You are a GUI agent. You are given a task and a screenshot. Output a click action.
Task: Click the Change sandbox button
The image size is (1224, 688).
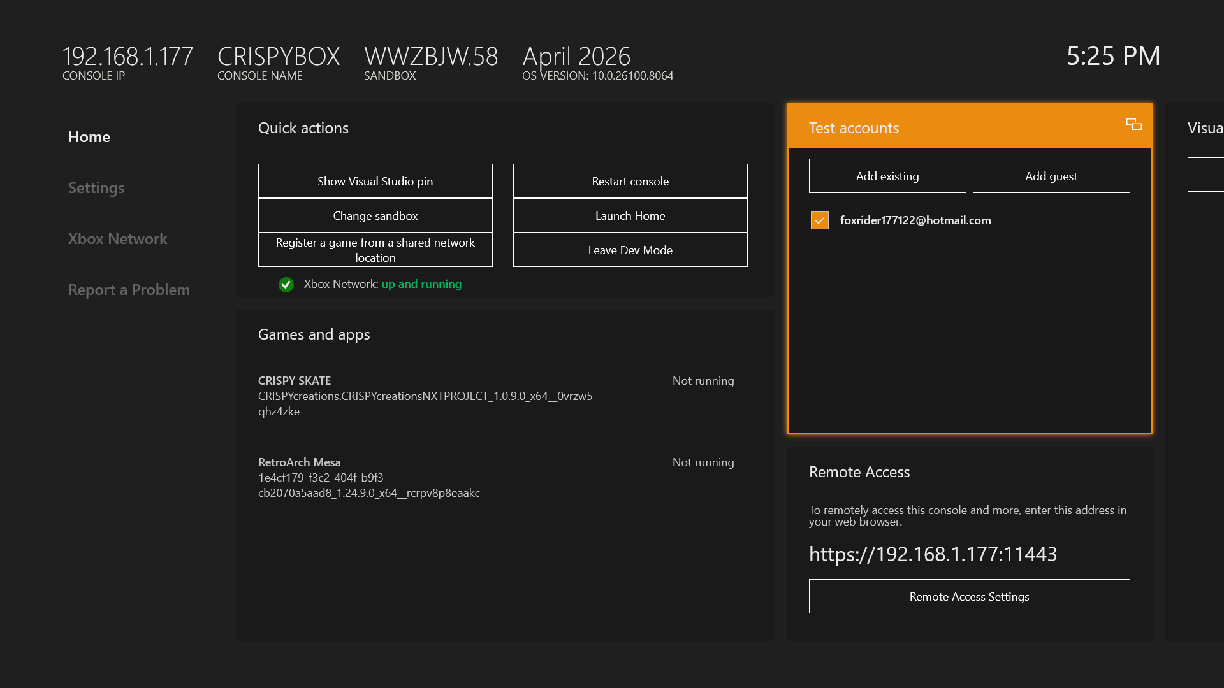click(x=375, y=215)
